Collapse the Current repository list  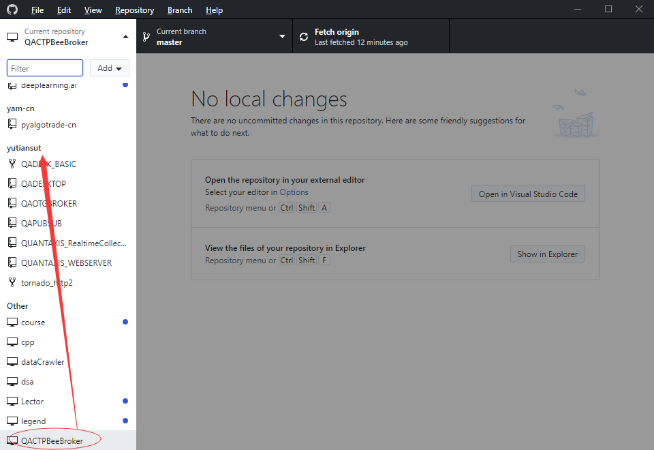[124, 37]
